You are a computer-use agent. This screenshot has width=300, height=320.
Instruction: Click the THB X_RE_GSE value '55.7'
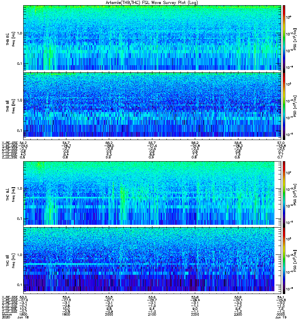152,143
